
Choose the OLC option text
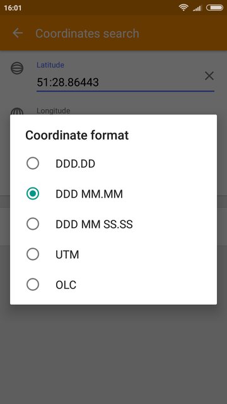pyautogui.click(x=66, y=285)
